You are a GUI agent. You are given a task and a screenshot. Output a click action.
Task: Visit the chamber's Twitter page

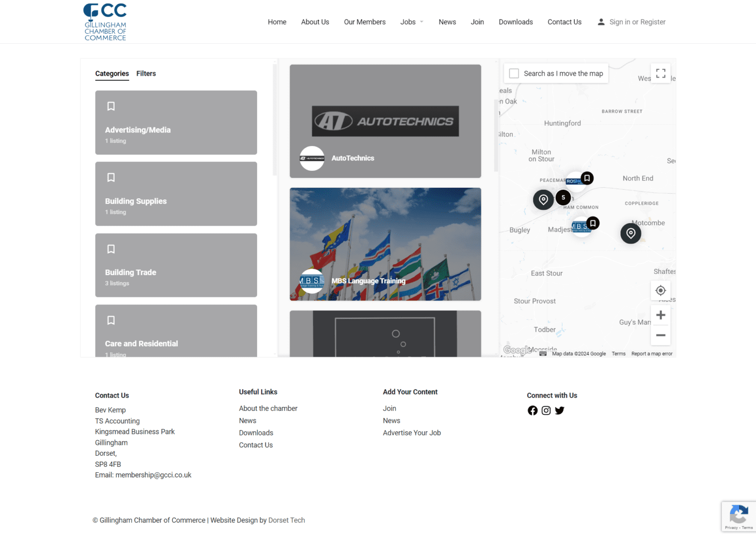560,410
